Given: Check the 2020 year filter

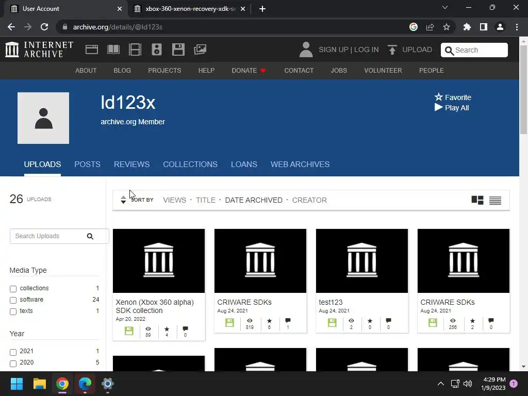Looking at the screenshot, I should pos(13,364).
